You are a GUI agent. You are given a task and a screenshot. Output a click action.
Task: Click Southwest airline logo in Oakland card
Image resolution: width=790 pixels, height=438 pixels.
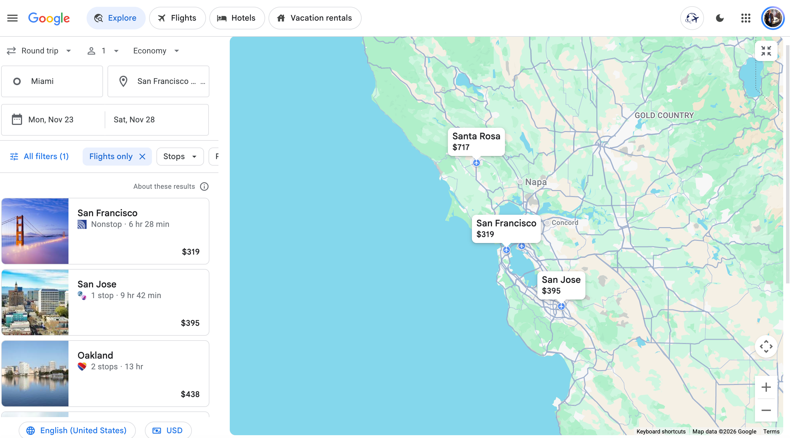tap(82, 367)
